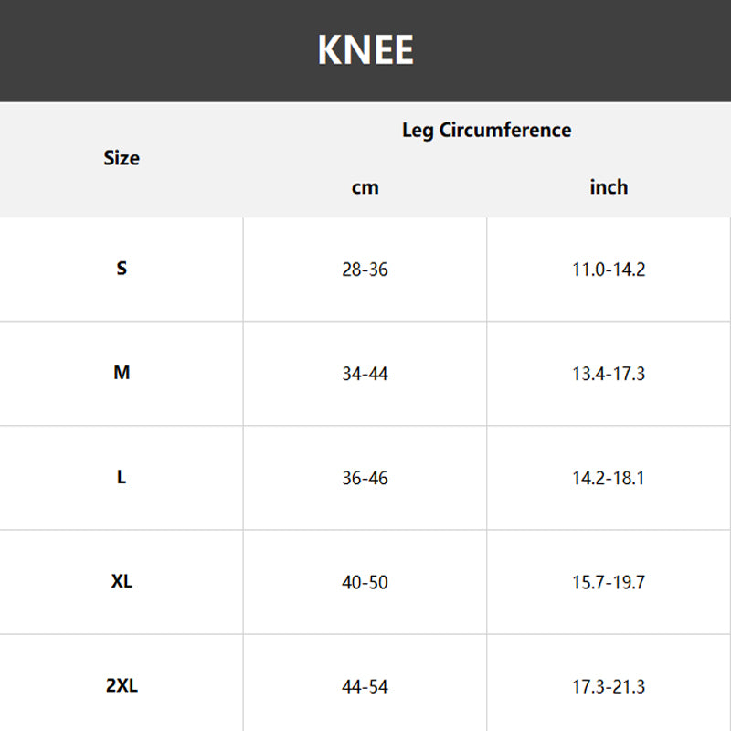
Task: Click the KNEE title heading
Action: pos(365,50)
